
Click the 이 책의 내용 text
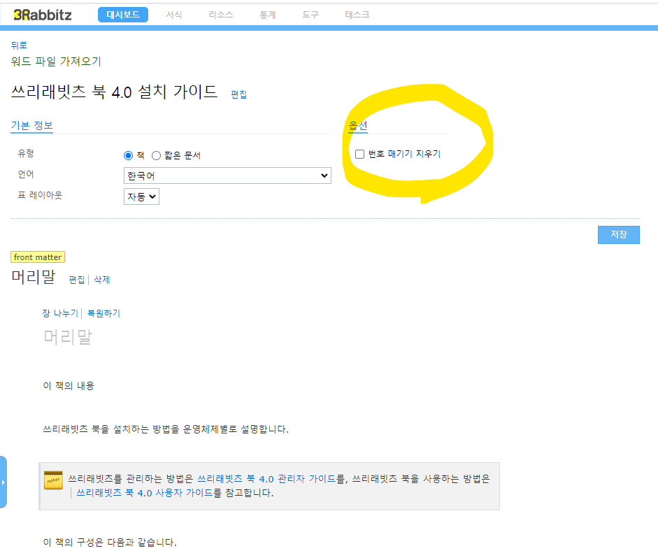coord(69,386)
